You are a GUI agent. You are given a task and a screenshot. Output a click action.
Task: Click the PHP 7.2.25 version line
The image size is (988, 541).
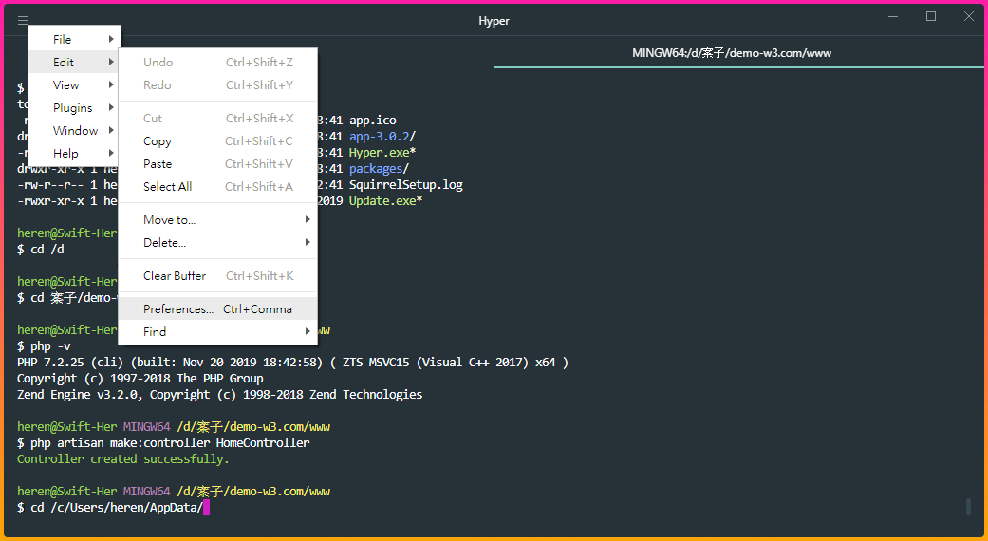point(292,363)
